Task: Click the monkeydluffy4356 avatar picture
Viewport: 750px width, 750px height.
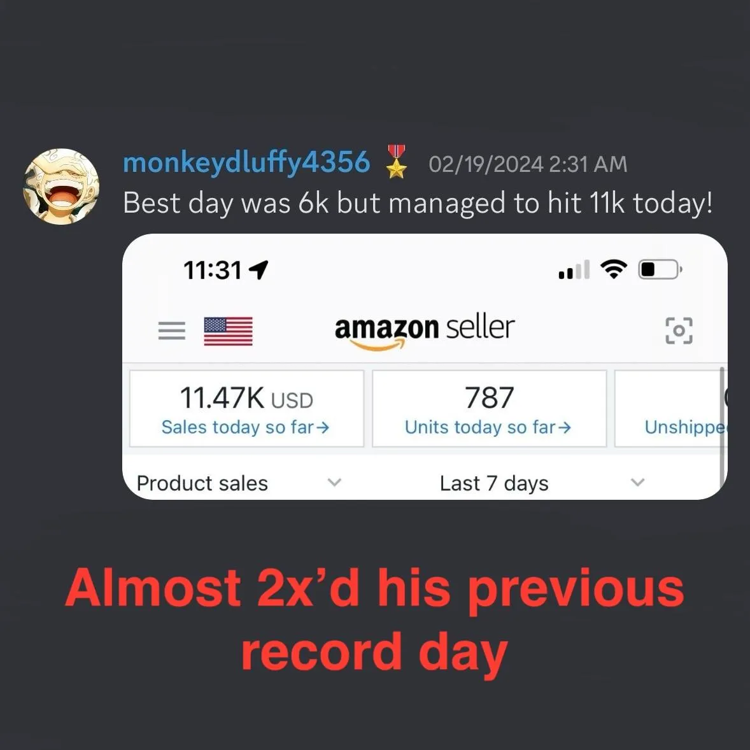Action: click(61, 186)
